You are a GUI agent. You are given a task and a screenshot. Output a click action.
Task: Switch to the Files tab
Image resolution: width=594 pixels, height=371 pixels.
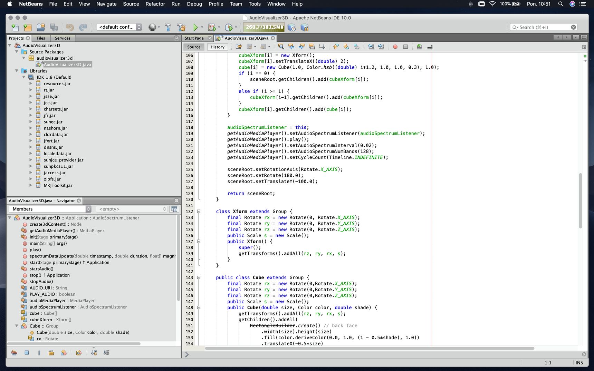41,38
